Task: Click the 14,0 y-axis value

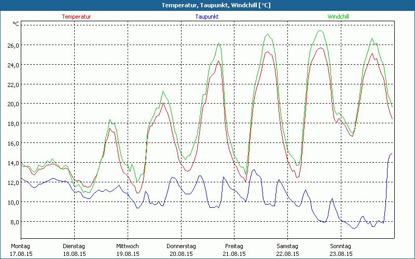Action: [13, 163]
